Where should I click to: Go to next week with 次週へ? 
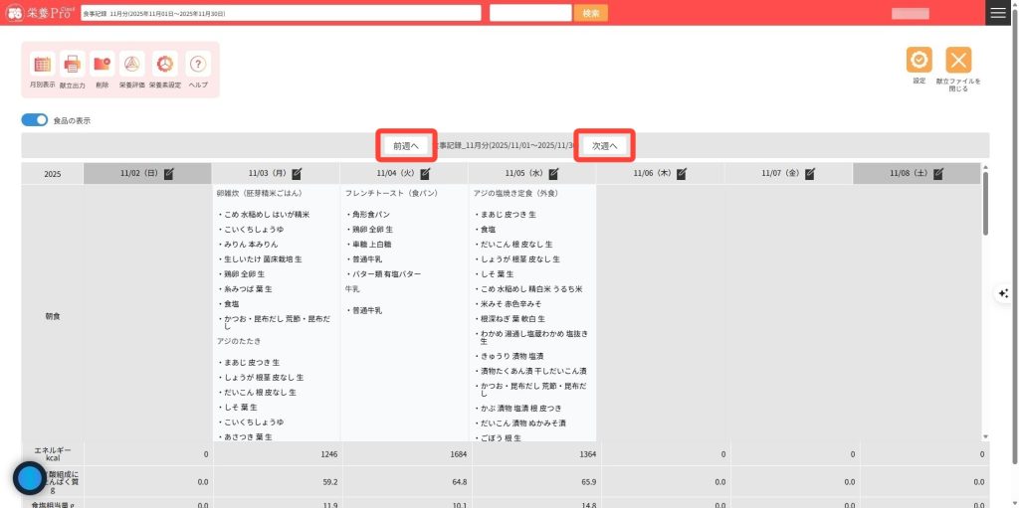[x=605, y=146]
